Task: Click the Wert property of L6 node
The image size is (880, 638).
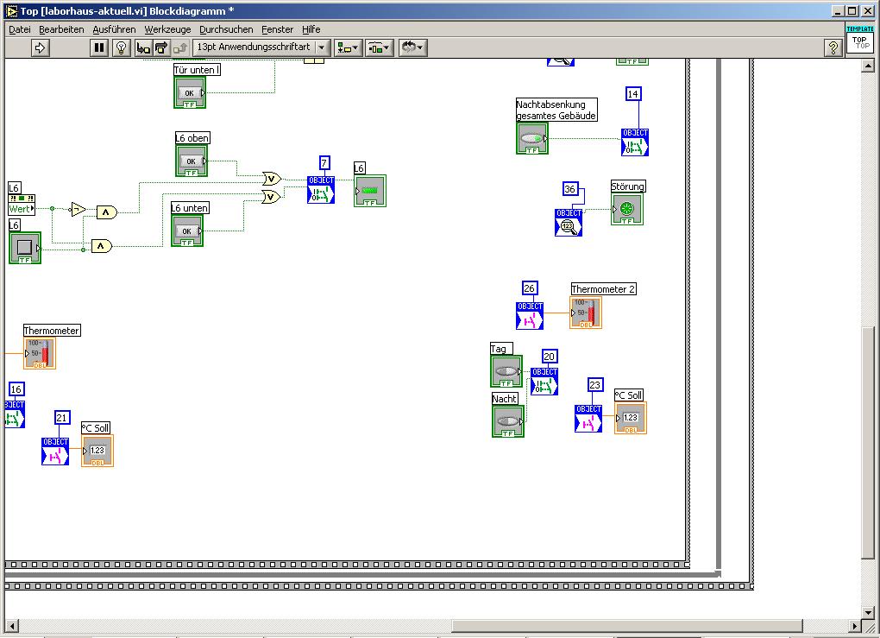Action: tap(22, 209)
